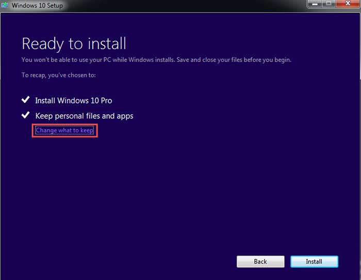
Task: Click the Install button
Action: (314, 261)
